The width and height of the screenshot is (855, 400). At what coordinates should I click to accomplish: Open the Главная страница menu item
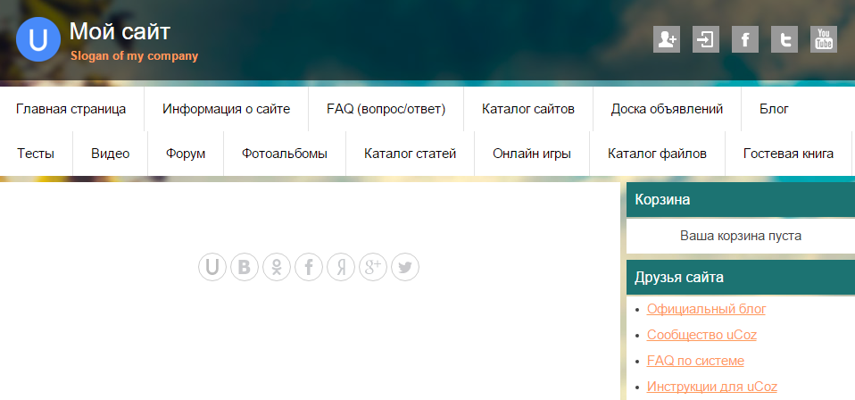[71, 109]
